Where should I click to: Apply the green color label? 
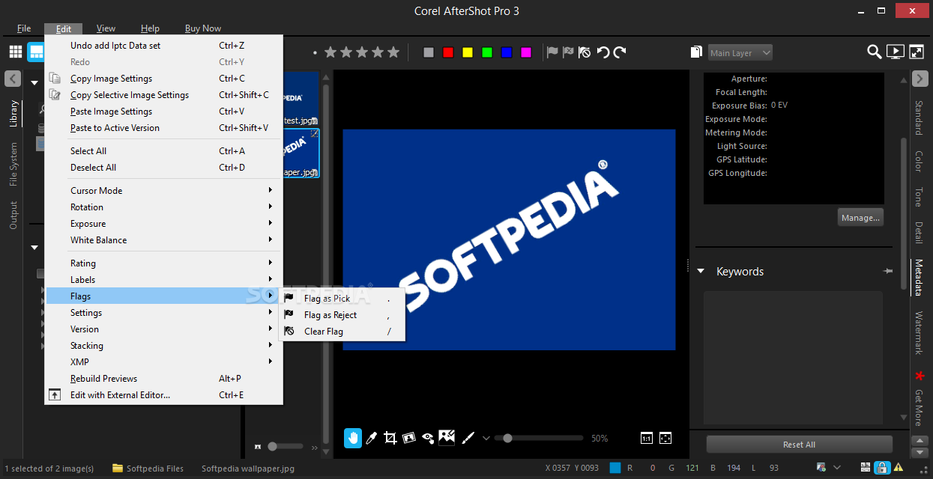(x=487, y=52)
